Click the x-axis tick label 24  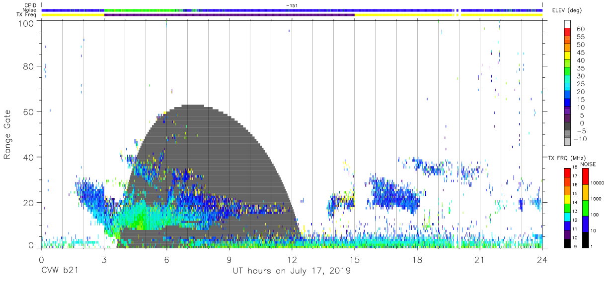pos(542,260)
